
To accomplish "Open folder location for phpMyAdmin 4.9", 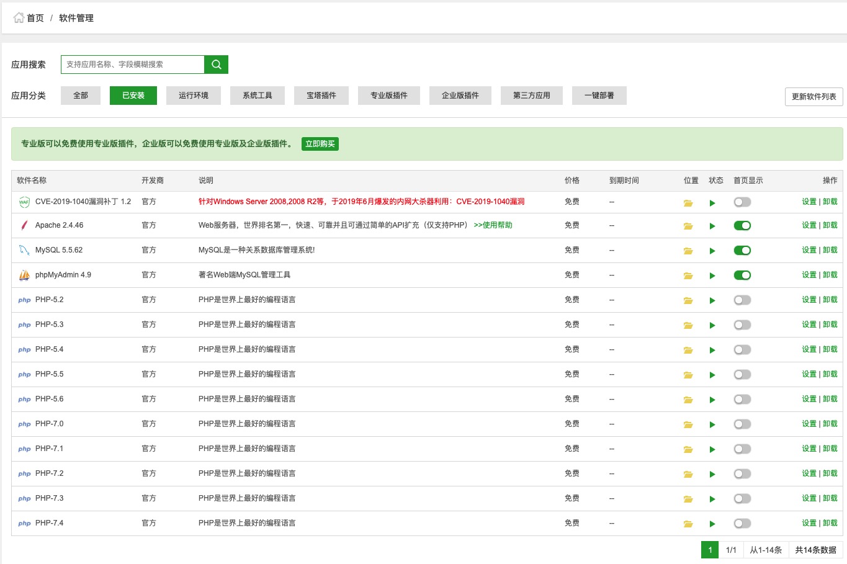I will [688, 276].
